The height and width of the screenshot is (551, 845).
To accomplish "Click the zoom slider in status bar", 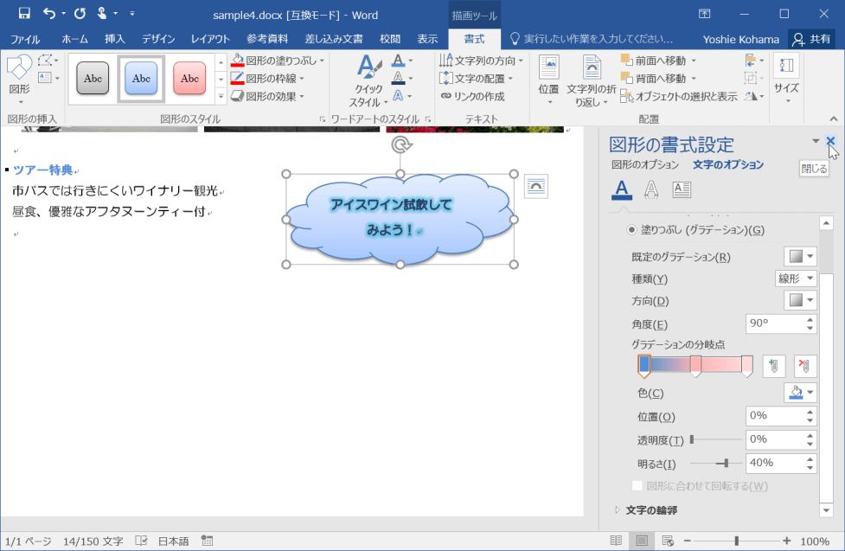I will coord(737,541).
